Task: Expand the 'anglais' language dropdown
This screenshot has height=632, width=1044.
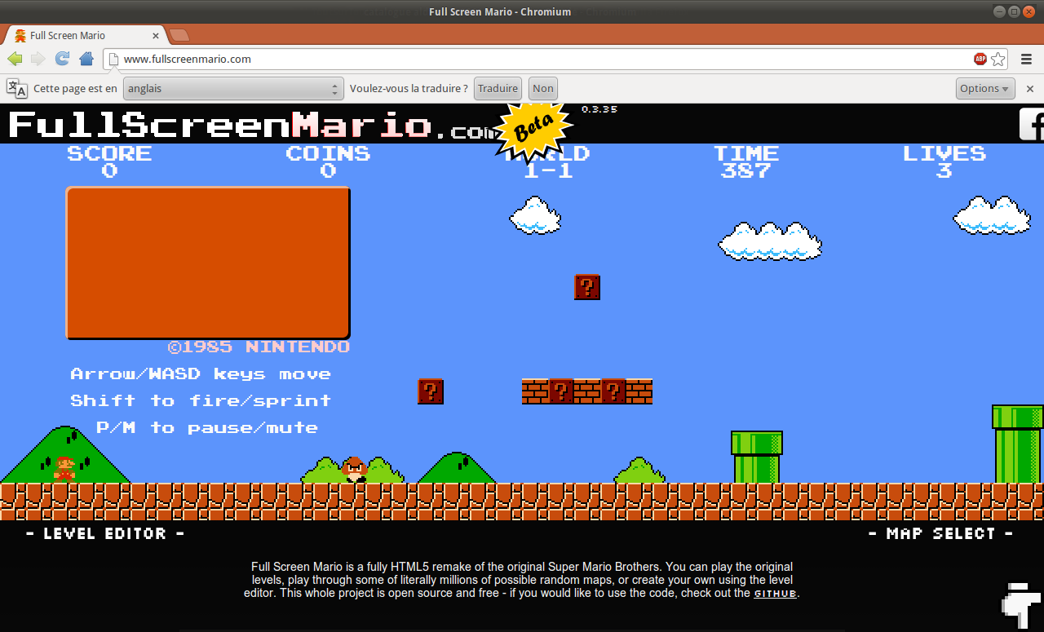Action: [x=233, y=89]
